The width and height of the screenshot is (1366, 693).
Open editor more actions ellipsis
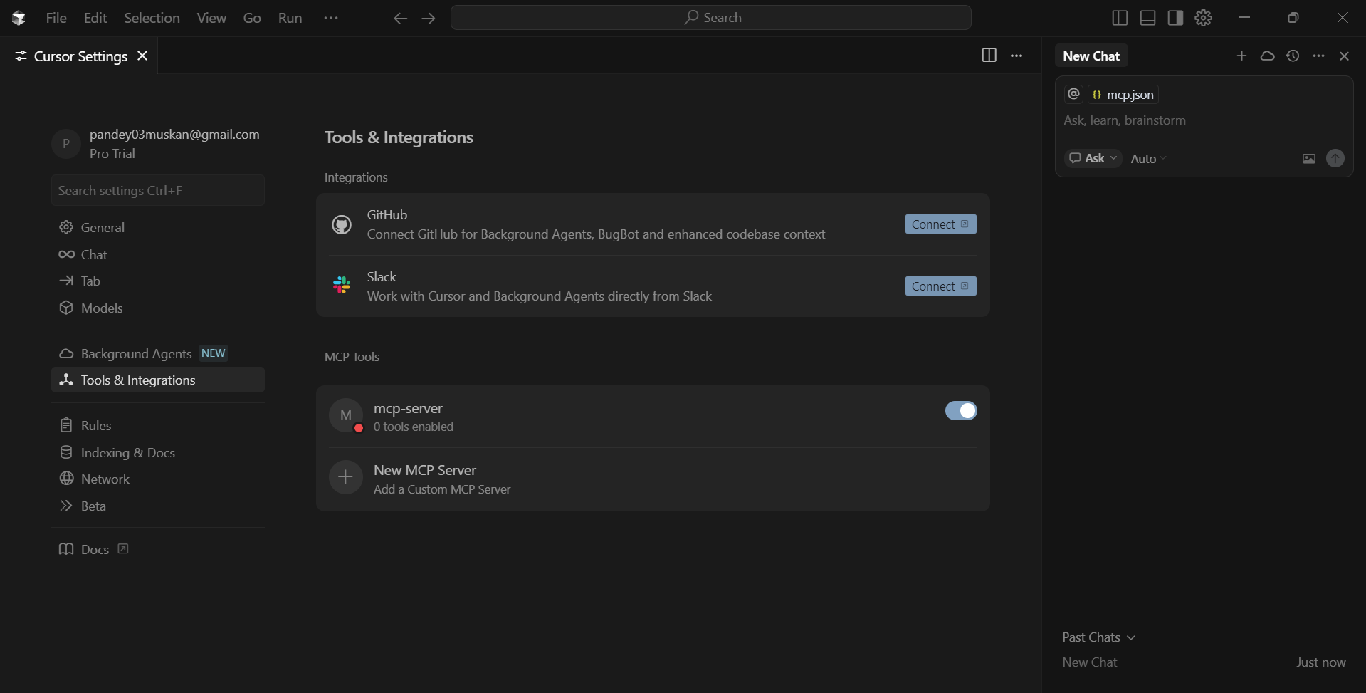coord(1016,56)
